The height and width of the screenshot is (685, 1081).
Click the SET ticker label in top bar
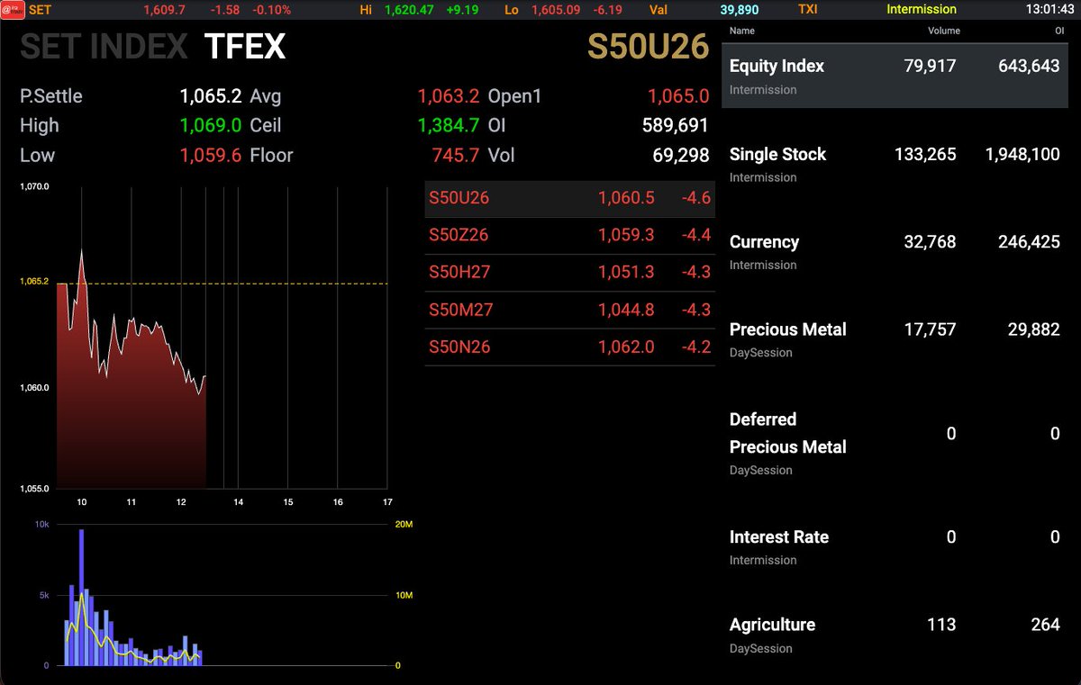[x=40, y=9]
